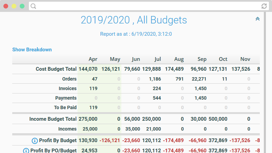Click the Profit By Budget row label
The width and height of the screenshot is (272, 153).
click(x=58, y=140)
